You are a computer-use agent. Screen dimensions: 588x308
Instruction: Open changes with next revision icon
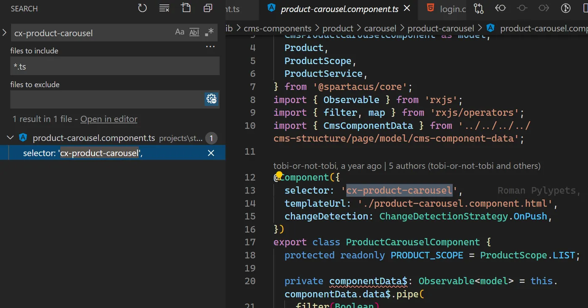coord(544,8)
